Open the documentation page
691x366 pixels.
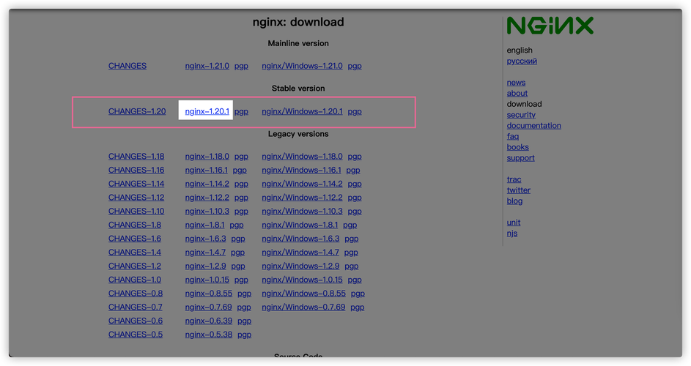[x=533, y=125]
